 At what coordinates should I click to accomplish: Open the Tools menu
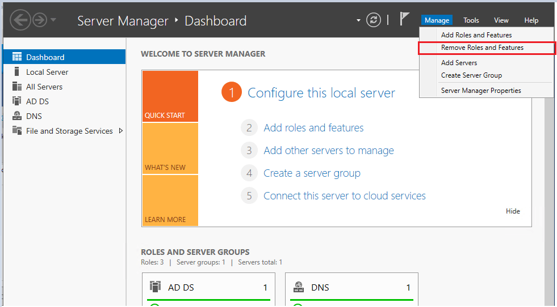point(471,20)
